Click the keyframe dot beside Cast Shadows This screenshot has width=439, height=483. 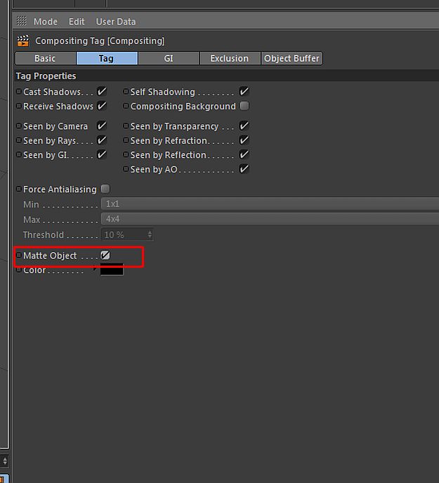[18, 92]
